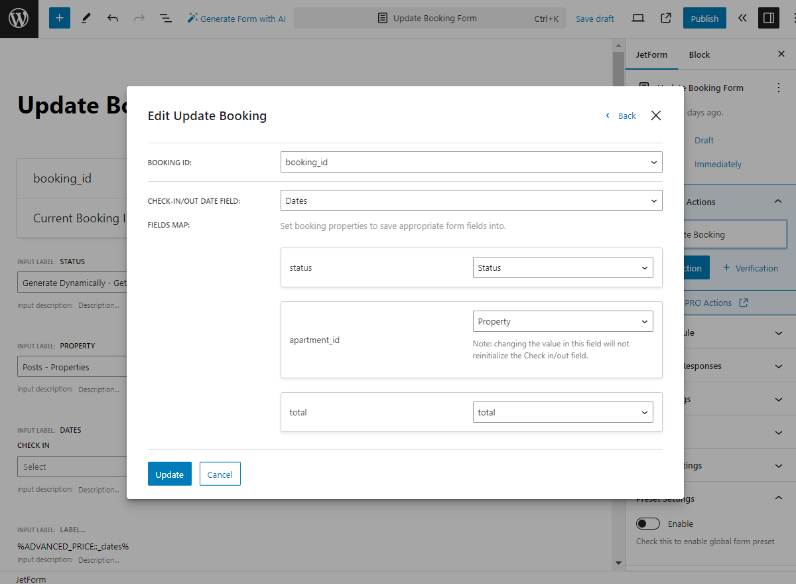Click the WordPress logo
This screenshot has height=584, width=796.
tap(19, 18)
